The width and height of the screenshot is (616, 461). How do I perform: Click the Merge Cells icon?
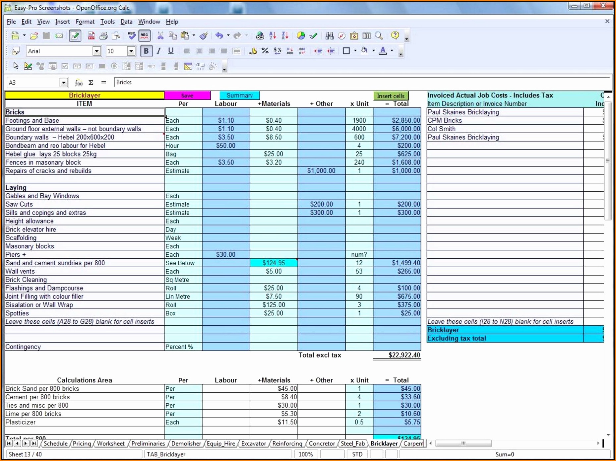(236, 51)
